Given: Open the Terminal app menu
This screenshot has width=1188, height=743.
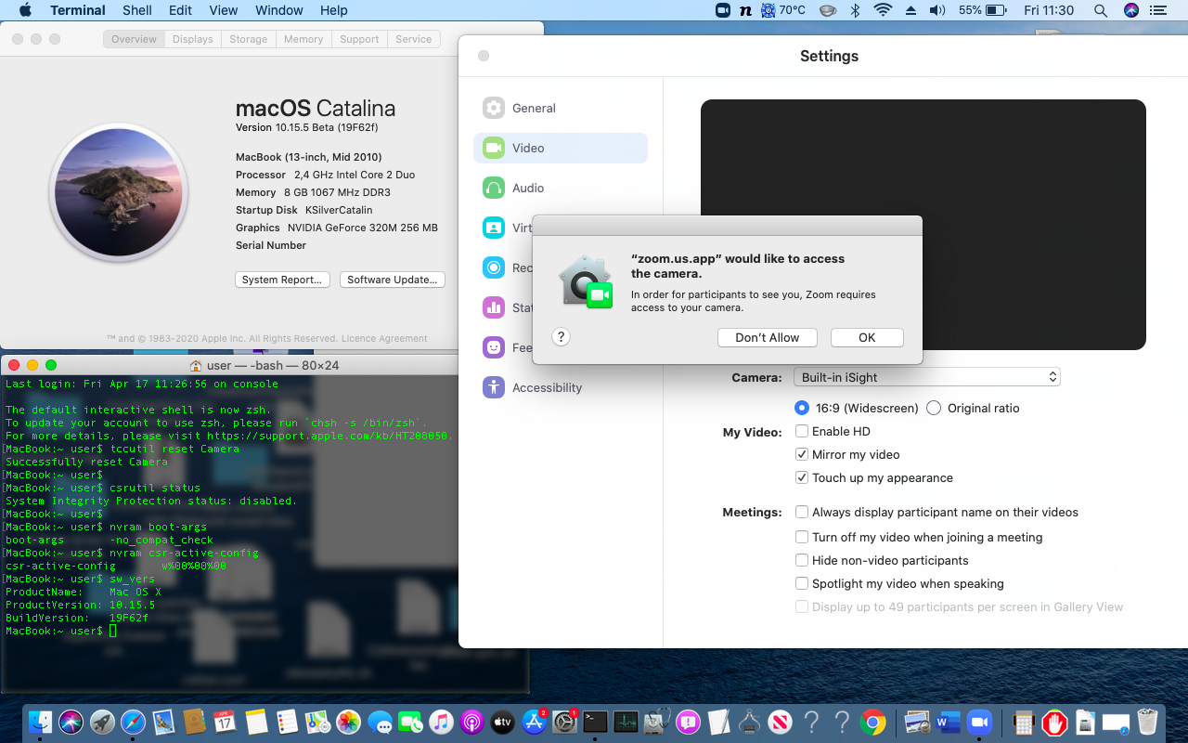Looking at the screenshot, I should tap(78, 10).
